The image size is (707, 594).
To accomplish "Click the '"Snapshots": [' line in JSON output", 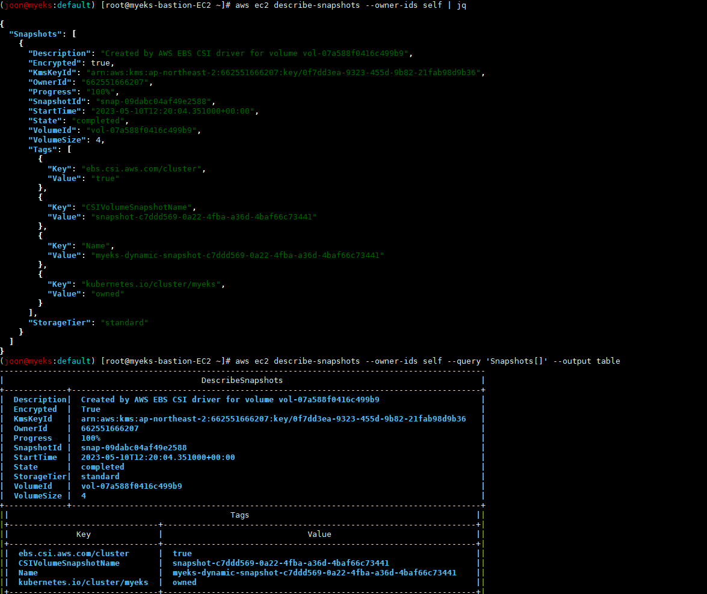I will (42, 34).
